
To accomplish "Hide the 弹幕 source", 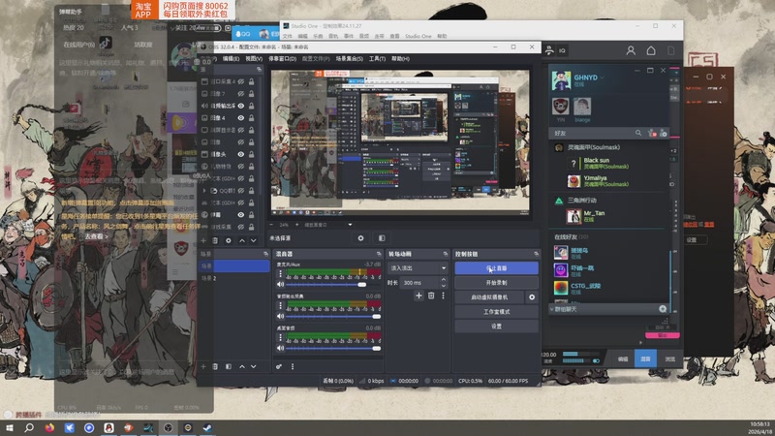I will pyautogui.click(x=240, y=215).
